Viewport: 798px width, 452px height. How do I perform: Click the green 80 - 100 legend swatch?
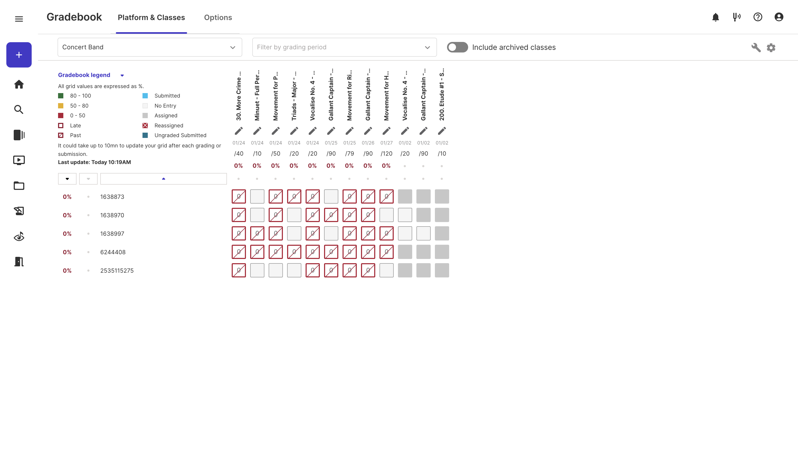click(x=61, y=96)
